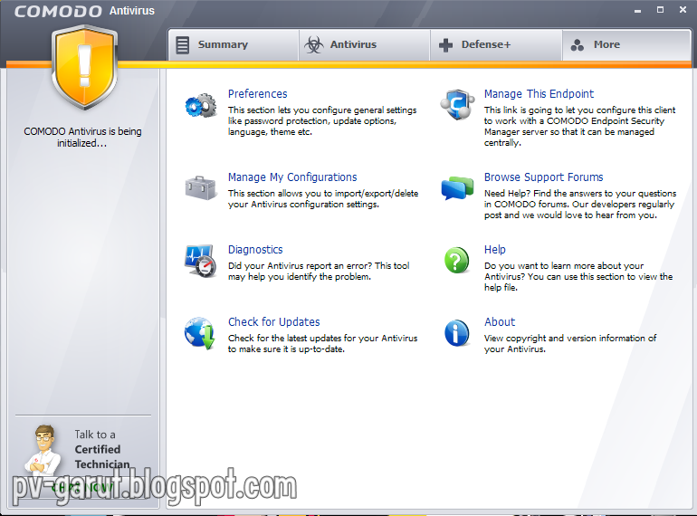This screenshot has width=697, height=516.
Task: Open the Manage This Endpoint link
Action: tap(539, 94)
